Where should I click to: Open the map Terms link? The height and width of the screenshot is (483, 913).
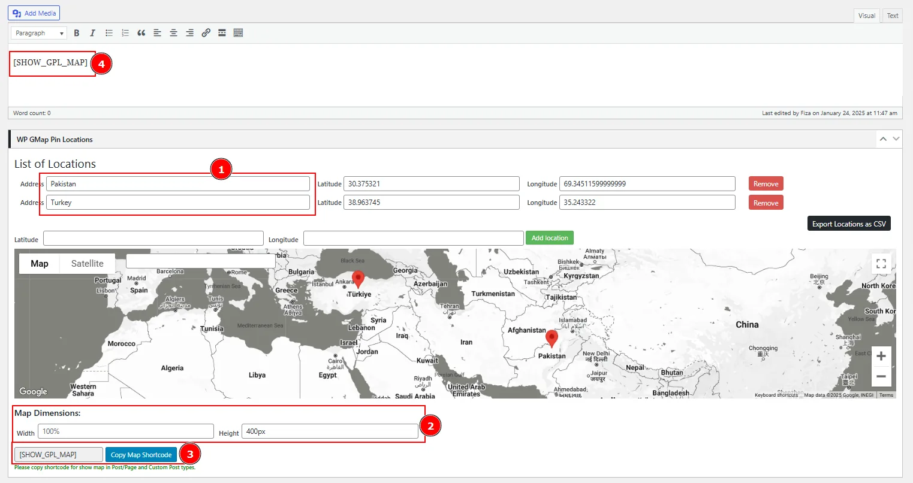(886, 395)
